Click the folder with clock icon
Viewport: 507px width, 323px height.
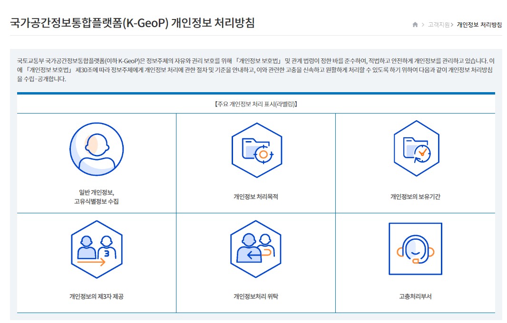pos(416,148)
